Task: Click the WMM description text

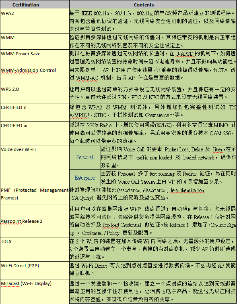Action: (153, 41)
